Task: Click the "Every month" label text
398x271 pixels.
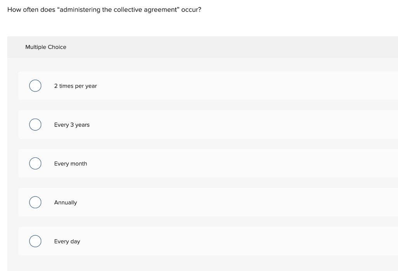Action: 71,163
